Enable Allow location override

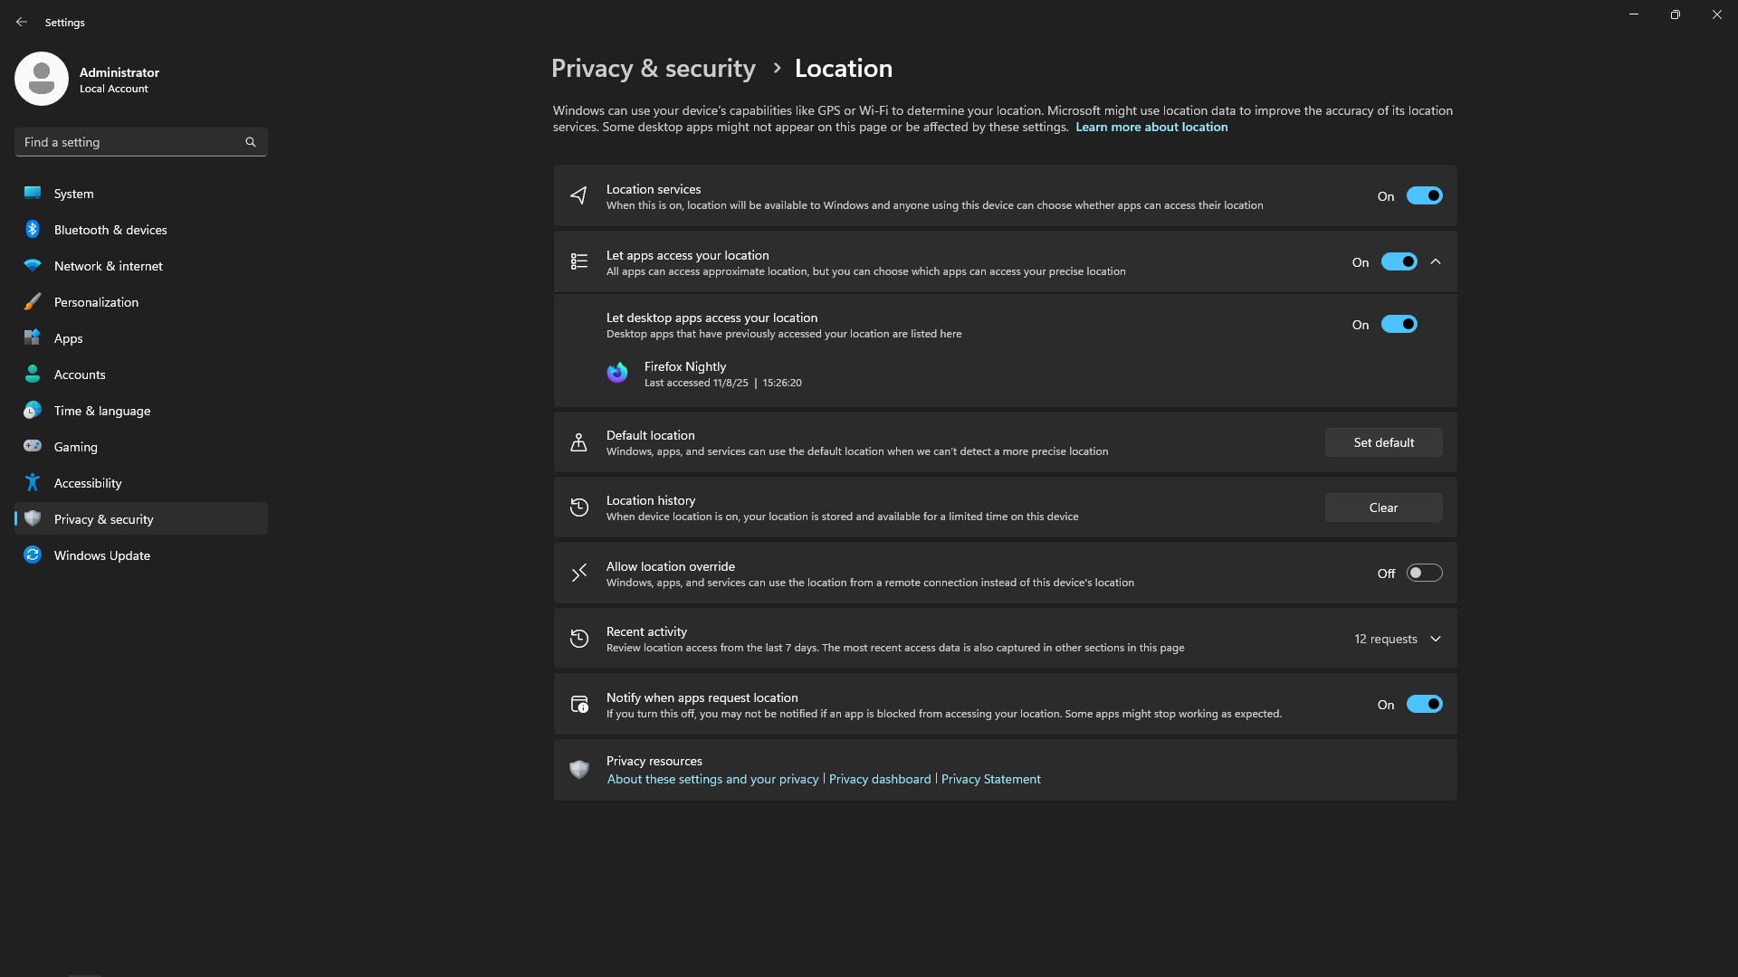click(1424, 572)
